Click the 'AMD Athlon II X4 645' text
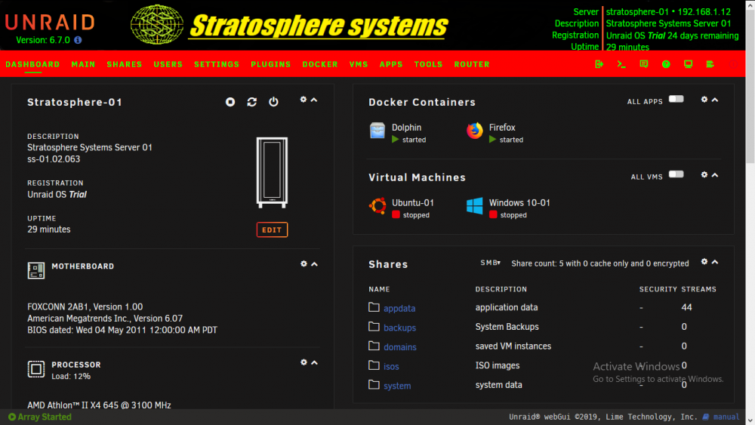The height and width of the screenshot is (425, 755). click(x=99, y=405)
